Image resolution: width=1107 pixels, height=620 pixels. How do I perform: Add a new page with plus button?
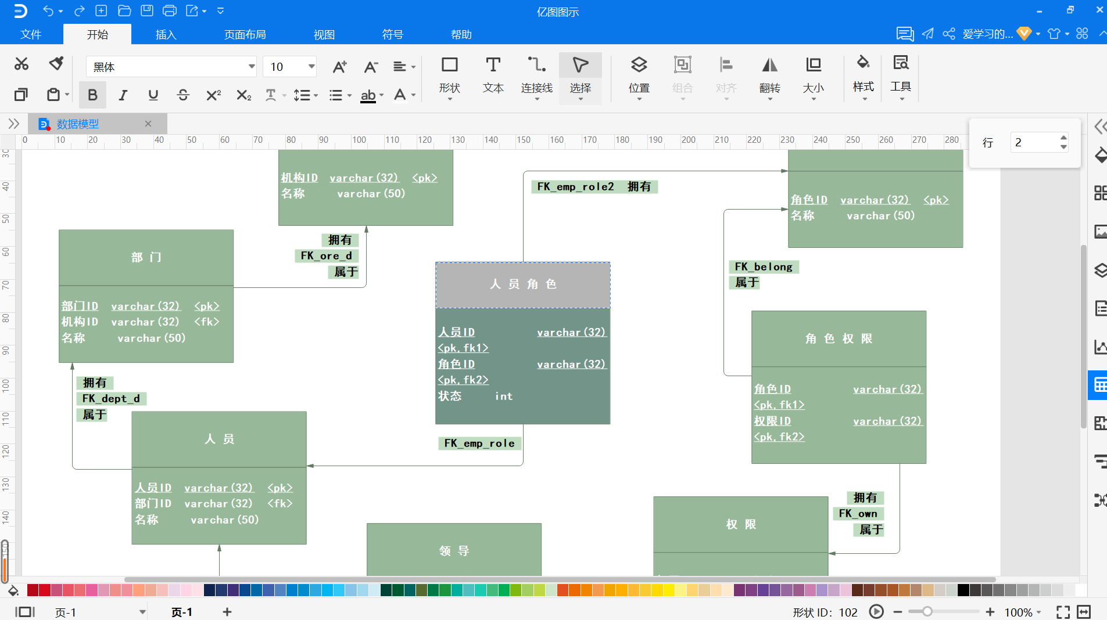click(x=227, y=612)
